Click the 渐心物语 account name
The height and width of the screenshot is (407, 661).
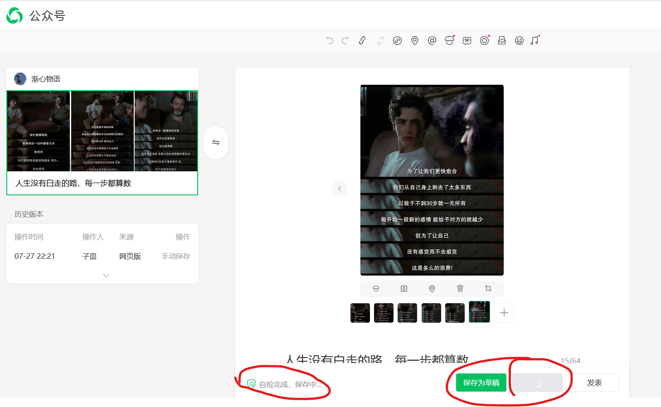pyautogui.click(x=46, y=79)
